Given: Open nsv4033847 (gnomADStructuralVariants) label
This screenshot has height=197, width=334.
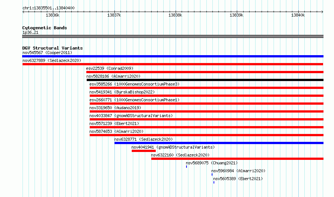Looking at the screenshot, I should [131, 116].
